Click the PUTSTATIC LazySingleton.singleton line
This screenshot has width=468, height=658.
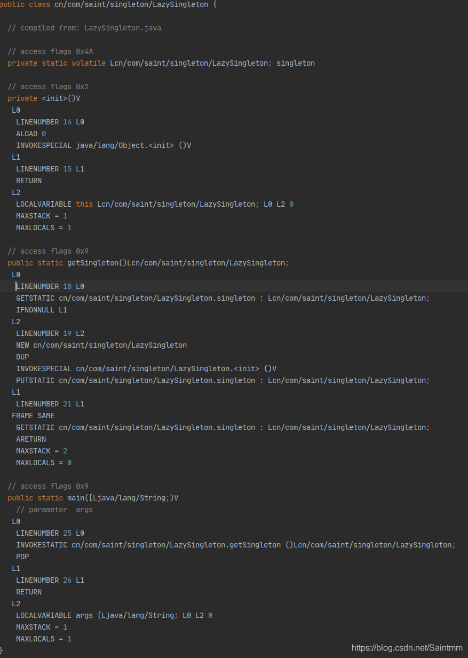[x=223, y=380]
